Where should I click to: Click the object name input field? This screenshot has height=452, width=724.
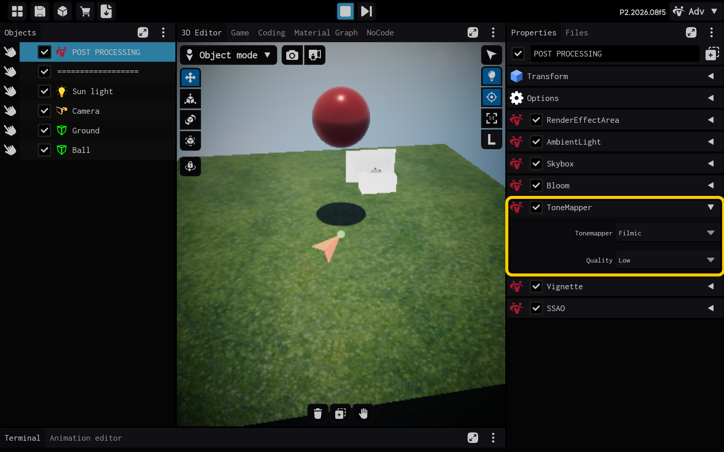click(x=615, y=54)
